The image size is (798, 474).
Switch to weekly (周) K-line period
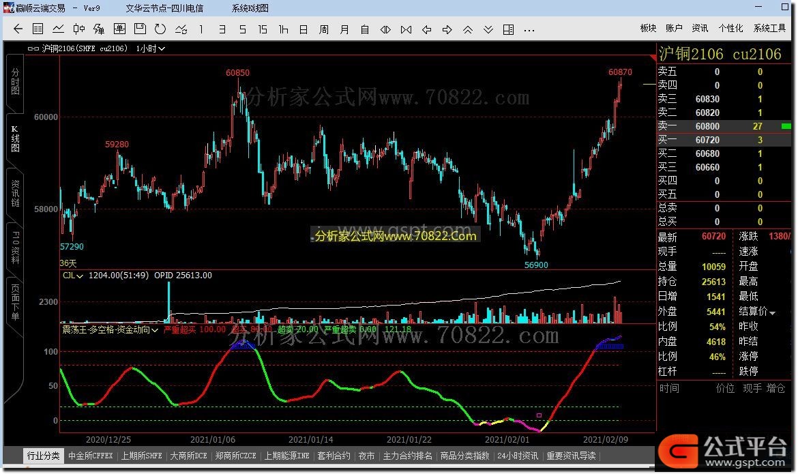click(x=324, y=29)
